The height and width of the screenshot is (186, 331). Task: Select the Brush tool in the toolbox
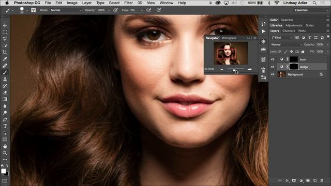[x=5, y=72]
